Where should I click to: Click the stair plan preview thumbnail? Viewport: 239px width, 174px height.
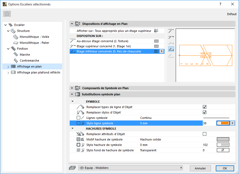coord(205,55)
